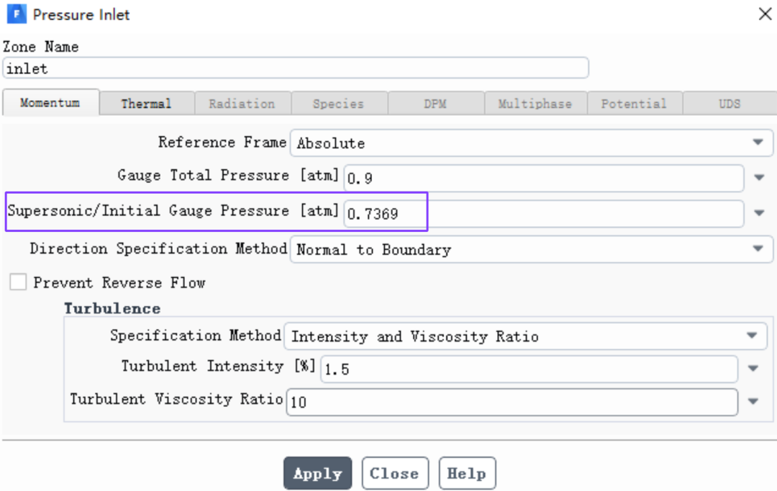
Task: Expand the Direction Specification Method dropdown
Action: pos(531,249)
